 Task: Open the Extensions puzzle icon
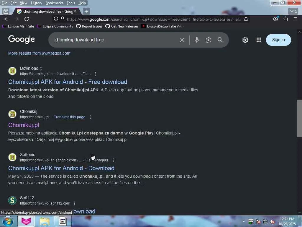[285, 19]
